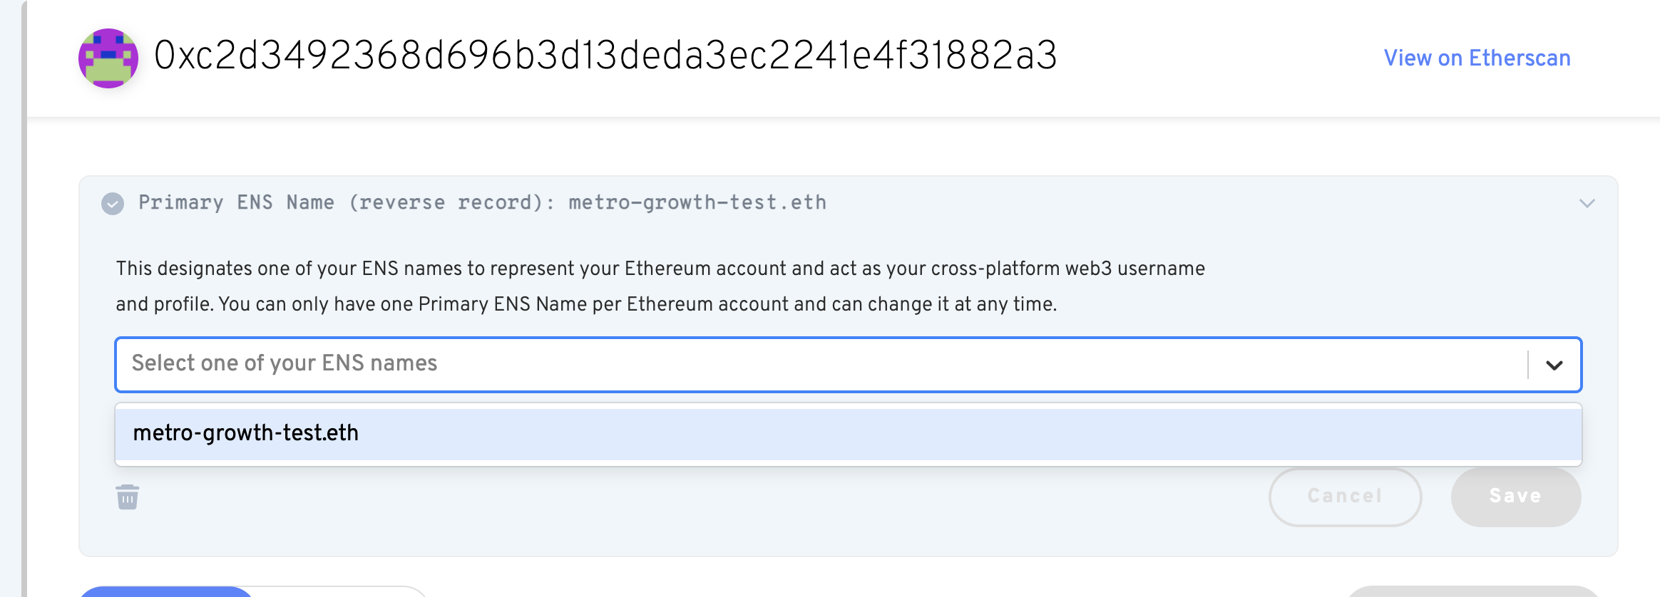Click the 0xc2d3492… account address heading
The height and width of the screenshot is (597, 1660).
coord(605,56)
